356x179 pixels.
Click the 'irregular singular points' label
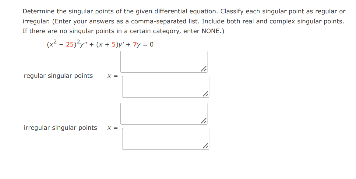click(60, 128)
